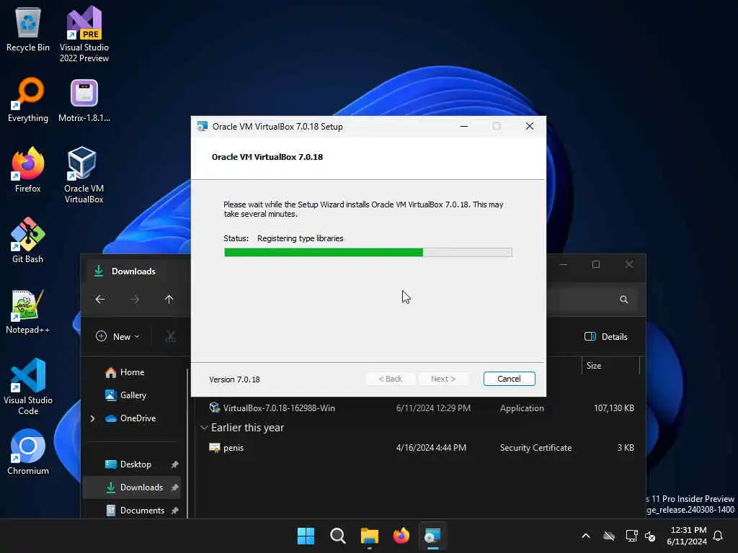The image size is (738, 553).
Task: Go back in the Downloads explorer window
Action: pyautogui.click(x=99, y=300)
